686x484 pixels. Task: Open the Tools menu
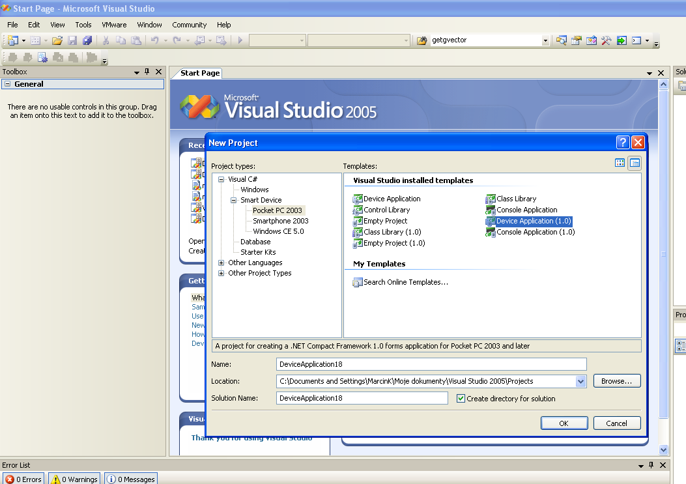click(83, 25)
